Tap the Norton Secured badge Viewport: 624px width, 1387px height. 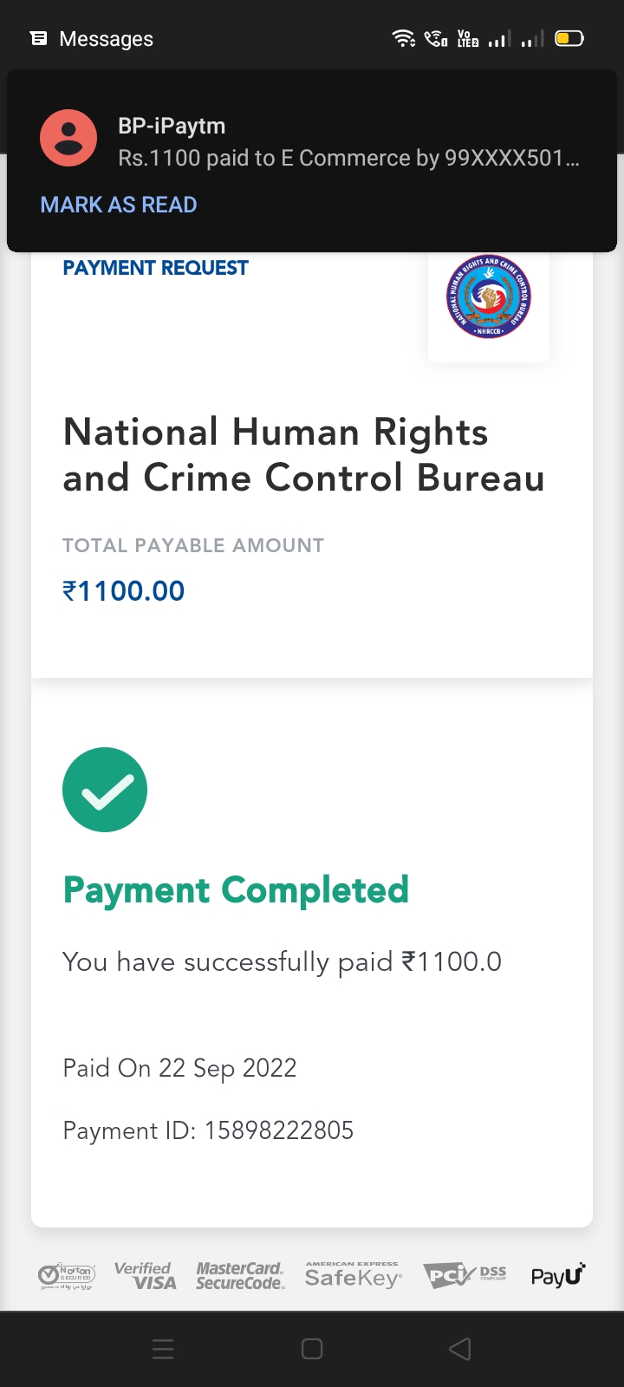[68, 1275]
